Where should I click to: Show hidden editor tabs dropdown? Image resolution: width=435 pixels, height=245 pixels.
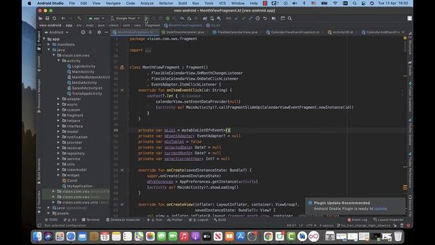click(403, 32)
